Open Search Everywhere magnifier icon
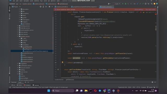The width and height of the screenshot is (167, 94). coord(152,4)
